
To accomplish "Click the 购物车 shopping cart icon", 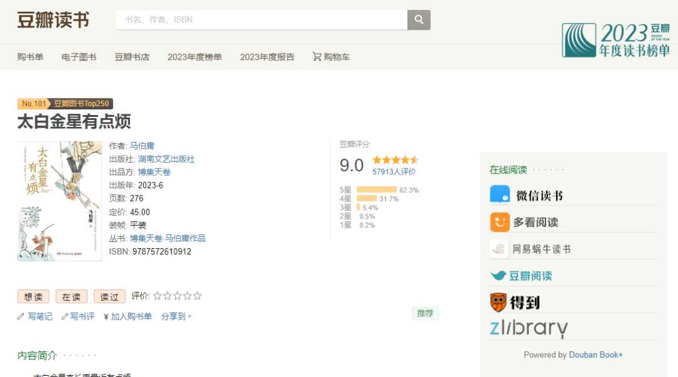I will click(317, 57).
